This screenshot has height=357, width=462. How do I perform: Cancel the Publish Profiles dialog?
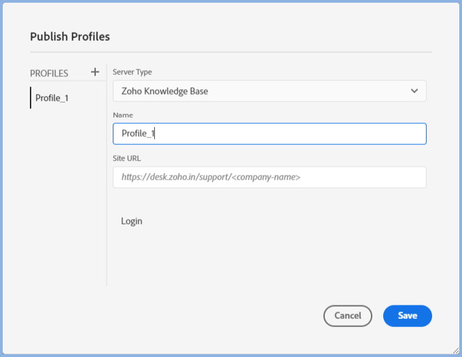348,316
